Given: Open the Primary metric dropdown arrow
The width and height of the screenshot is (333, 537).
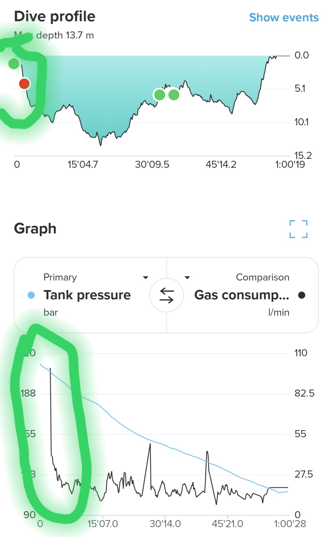Looking at the screenshot, I should coord(146,277).
